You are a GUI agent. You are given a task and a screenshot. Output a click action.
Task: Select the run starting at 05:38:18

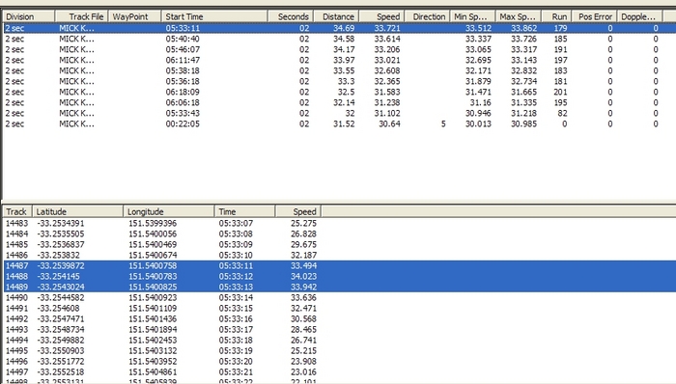pos(340,70)
